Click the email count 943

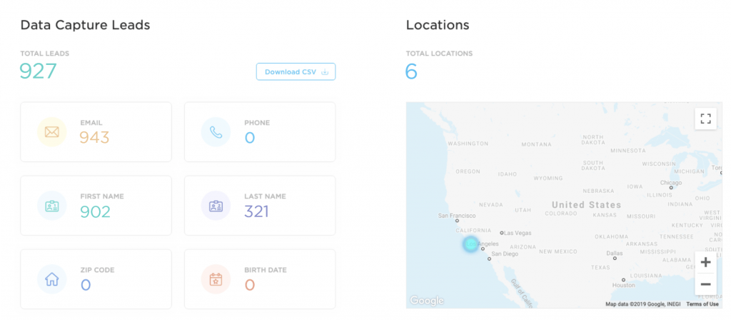coord(94,138)
